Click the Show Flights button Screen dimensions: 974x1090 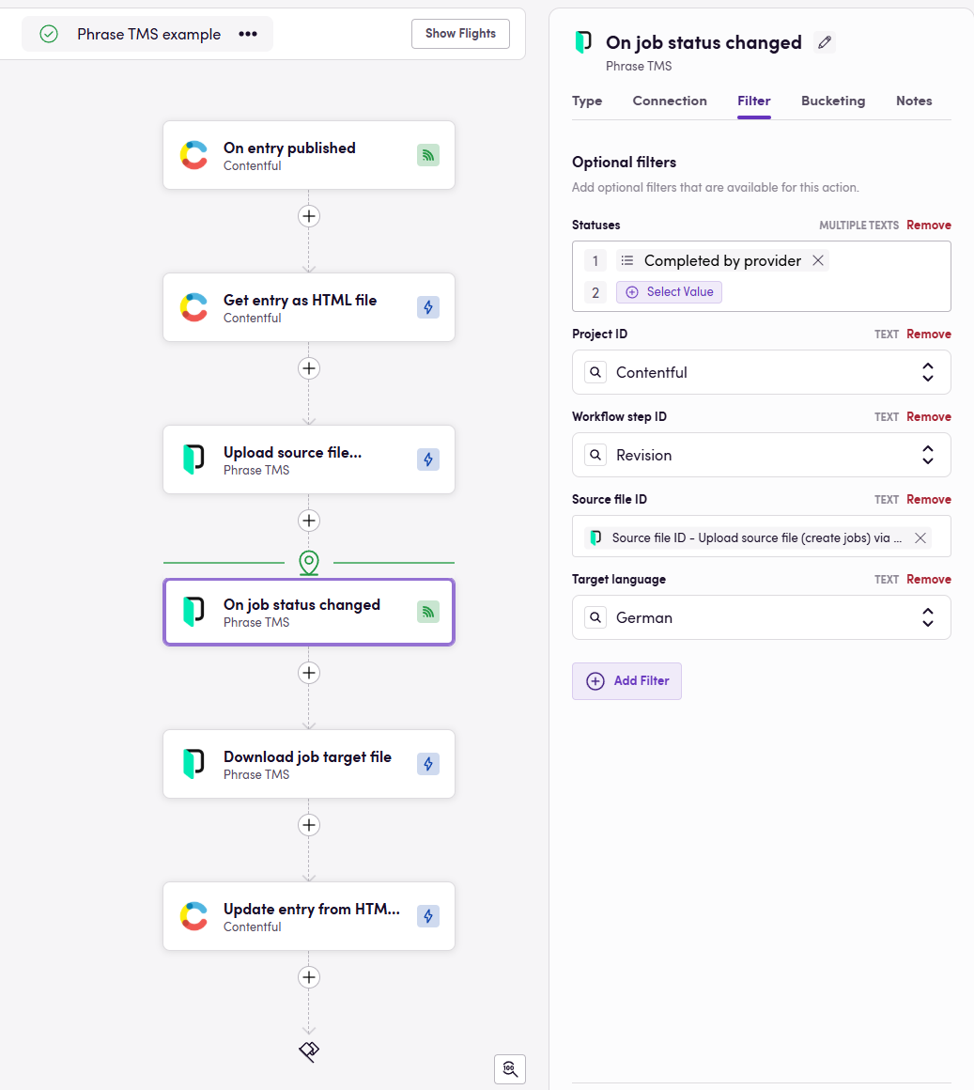coord(460,34)
